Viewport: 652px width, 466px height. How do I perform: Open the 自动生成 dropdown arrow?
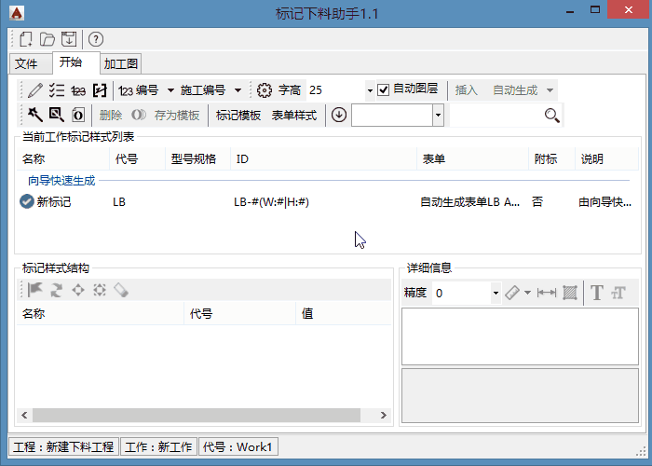[x=550, y=90]
